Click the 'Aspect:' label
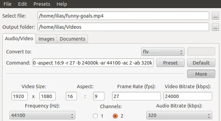 click(x=85, y=86)
